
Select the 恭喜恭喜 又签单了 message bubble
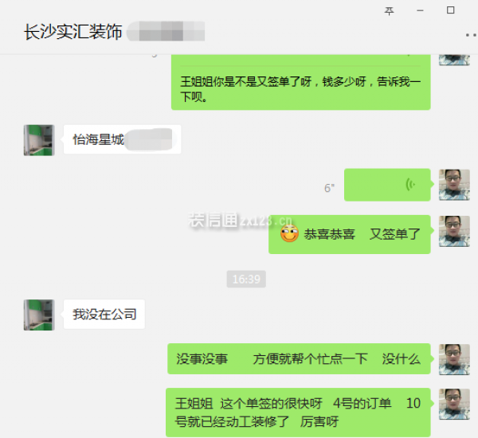[x=350, y=234]
